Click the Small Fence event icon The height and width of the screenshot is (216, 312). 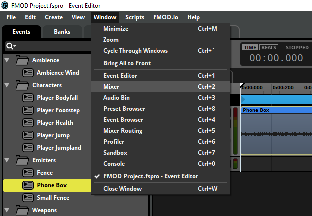pyautogui.click(x=28, y=198)
